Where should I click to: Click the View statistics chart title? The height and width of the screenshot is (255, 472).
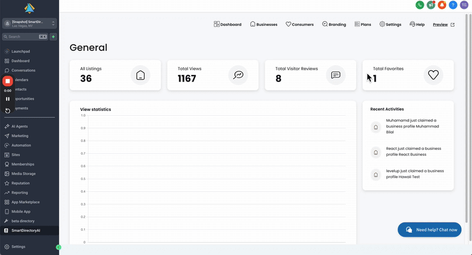(96, 109)
